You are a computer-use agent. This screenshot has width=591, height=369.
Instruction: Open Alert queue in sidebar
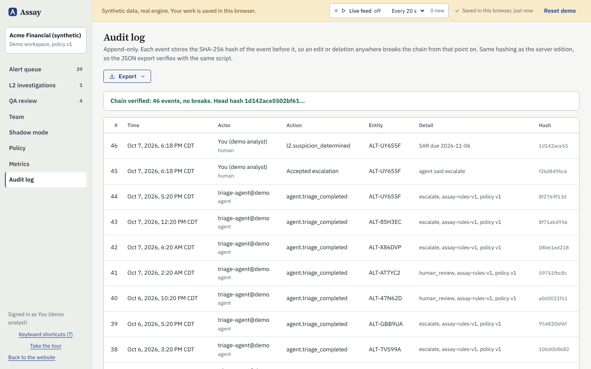coord(46,69)
